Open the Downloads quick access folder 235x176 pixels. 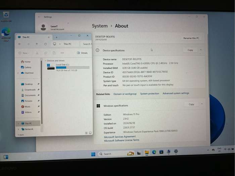pos(28,90)
